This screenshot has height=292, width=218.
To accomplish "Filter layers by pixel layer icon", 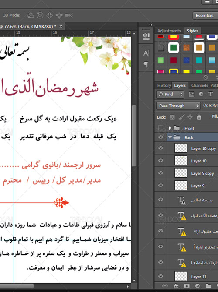I will [x=191, y=94].
